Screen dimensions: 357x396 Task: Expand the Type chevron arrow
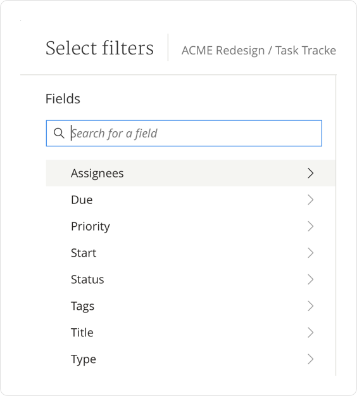pyautogui.click(x=311, y=359)
